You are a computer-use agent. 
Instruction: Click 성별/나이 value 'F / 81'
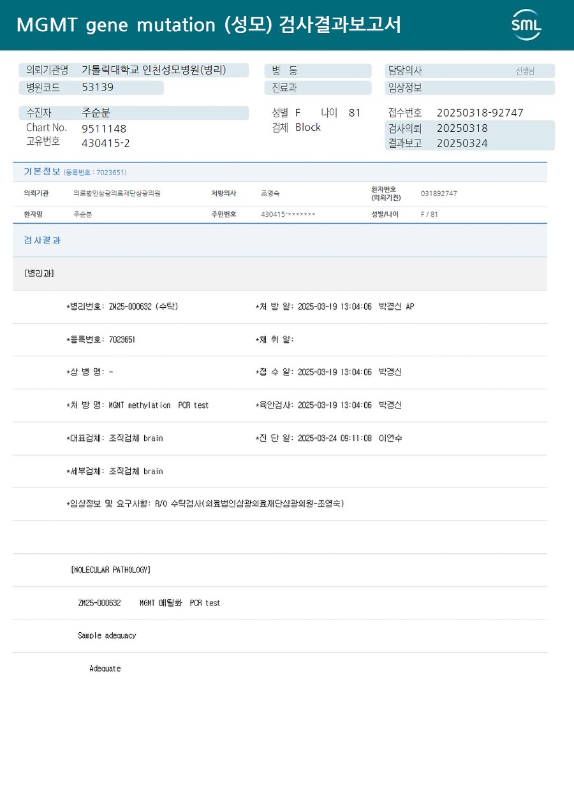(429, 214)
